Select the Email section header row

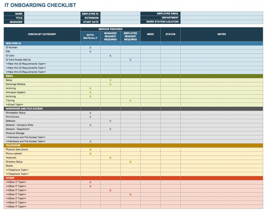coord(10,76)
